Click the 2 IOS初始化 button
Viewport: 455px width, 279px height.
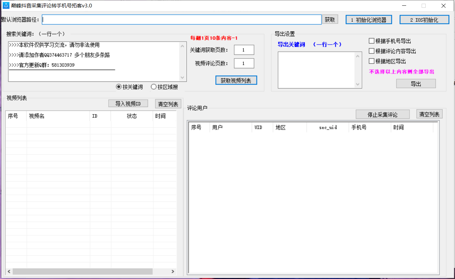pos(425,20)
